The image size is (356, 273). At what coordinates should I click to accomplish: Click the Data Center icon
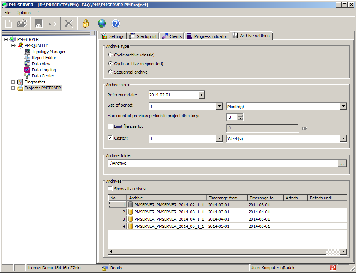[27, 76]
